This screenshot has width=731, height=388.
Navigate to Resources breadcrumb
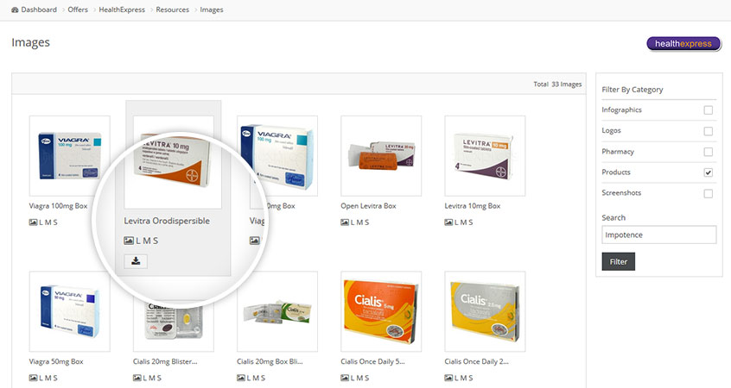tap(173, 9)
